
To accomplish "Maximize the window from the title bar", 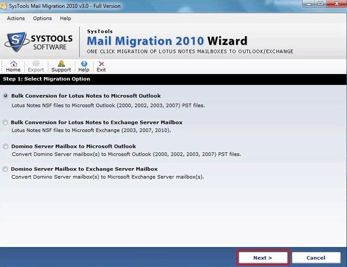I will (x=320, y=4).
